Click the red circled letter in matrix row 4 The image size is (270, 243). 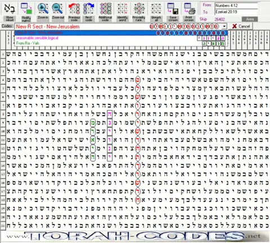138,80
